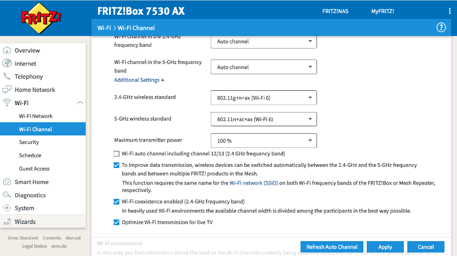Click the Wi-Fi Channel breadcrumb text

[136, 28]
